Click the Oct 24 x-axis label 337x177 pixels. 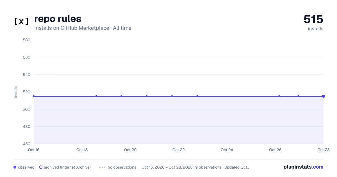click(x=227, y=150)
